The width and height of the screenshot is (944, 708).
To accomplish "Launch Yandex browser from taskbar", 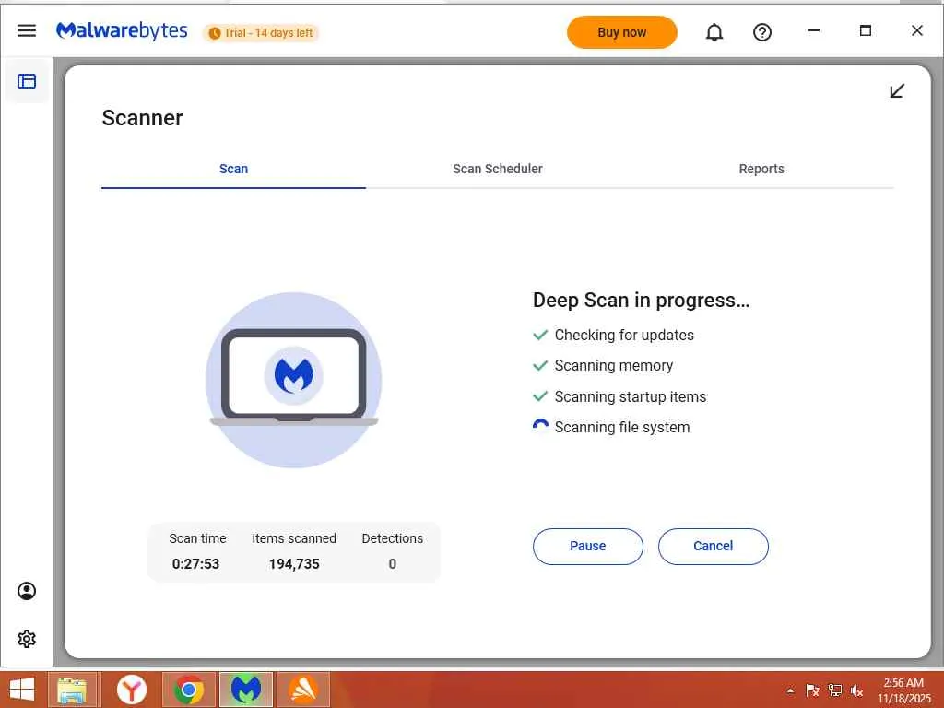I will coord(131,690).
